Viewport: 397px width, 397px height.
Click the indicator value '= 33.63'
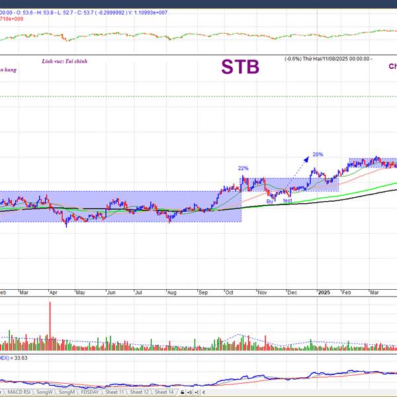19,358
